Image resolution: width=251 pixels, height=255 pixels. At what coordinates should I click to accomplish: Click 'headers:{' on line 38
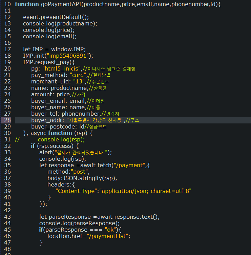click(61, 184)
